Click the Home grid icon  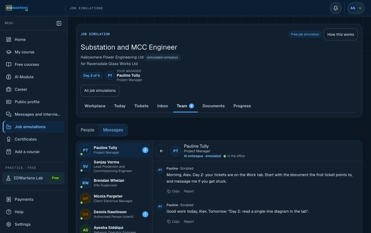pyautogui.click(x=9, y=40)
